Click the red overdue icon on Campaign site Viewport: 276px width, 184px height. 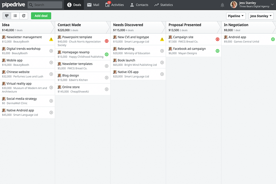coord(217,39)
